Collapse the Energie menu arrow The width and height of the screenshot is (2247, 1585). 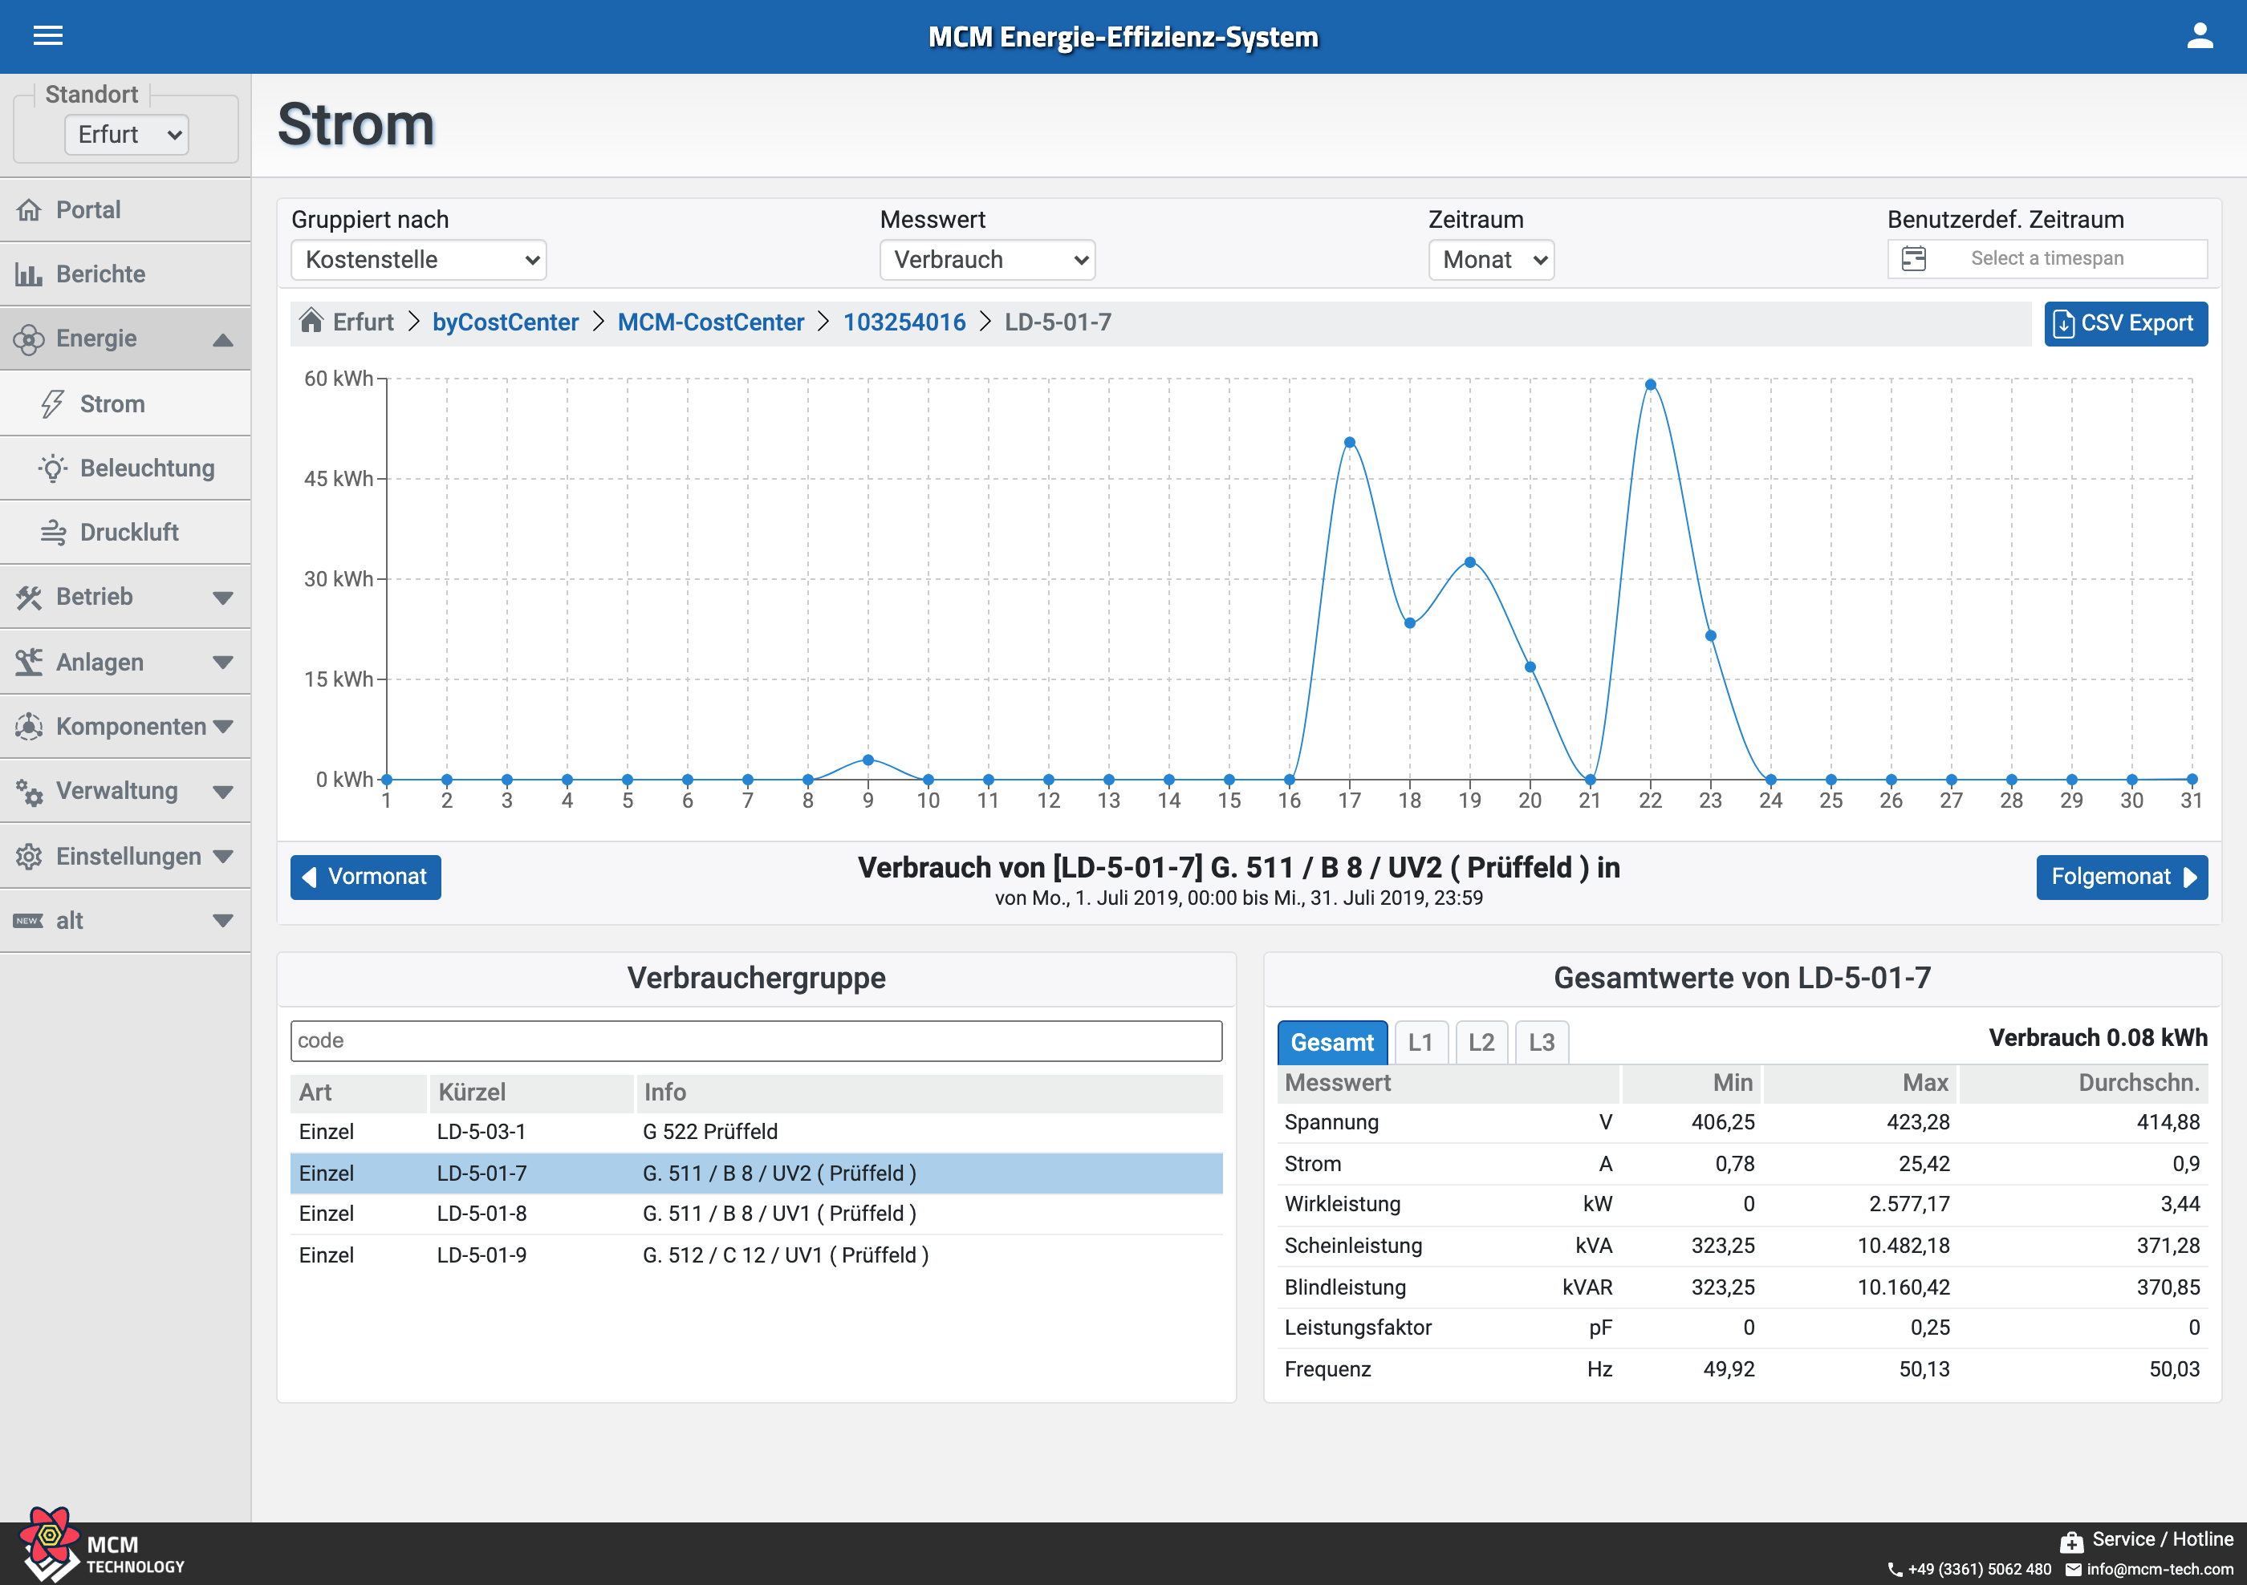click(x=223, y=340)
